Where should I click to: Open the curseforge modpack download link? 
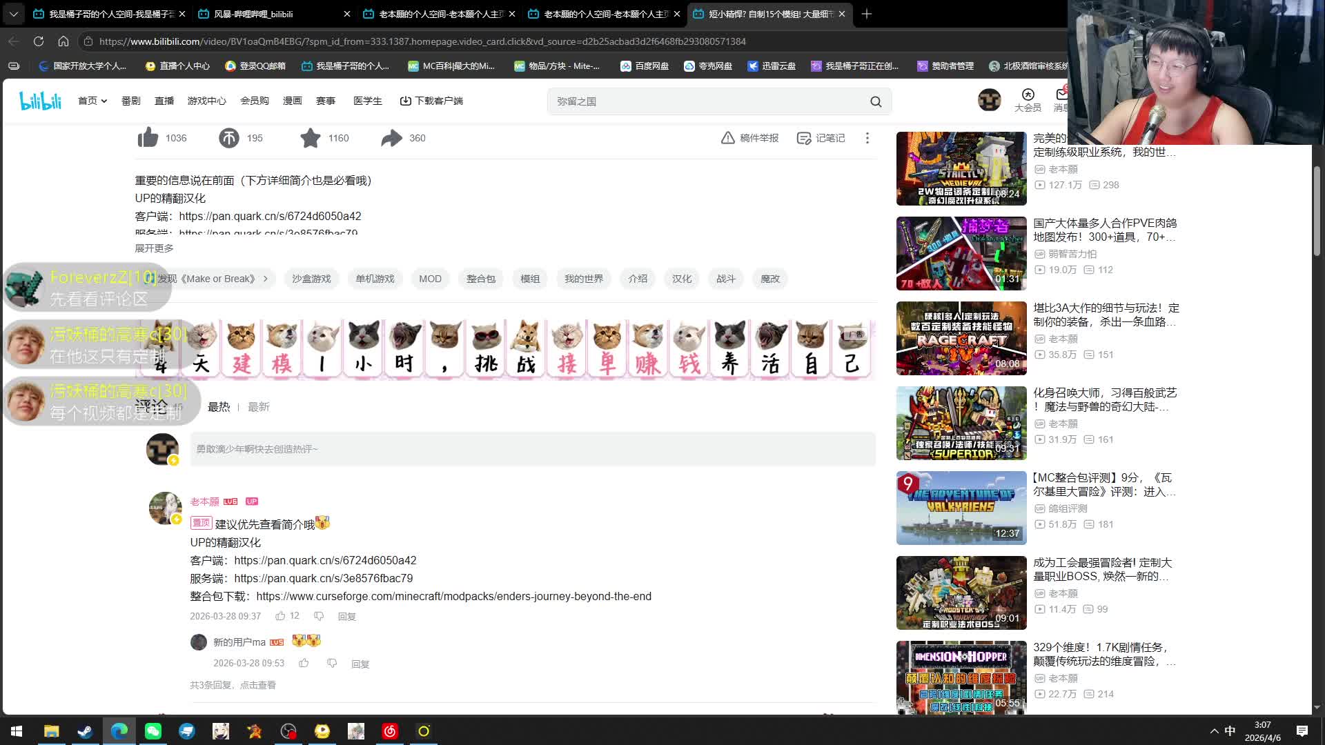453,596
